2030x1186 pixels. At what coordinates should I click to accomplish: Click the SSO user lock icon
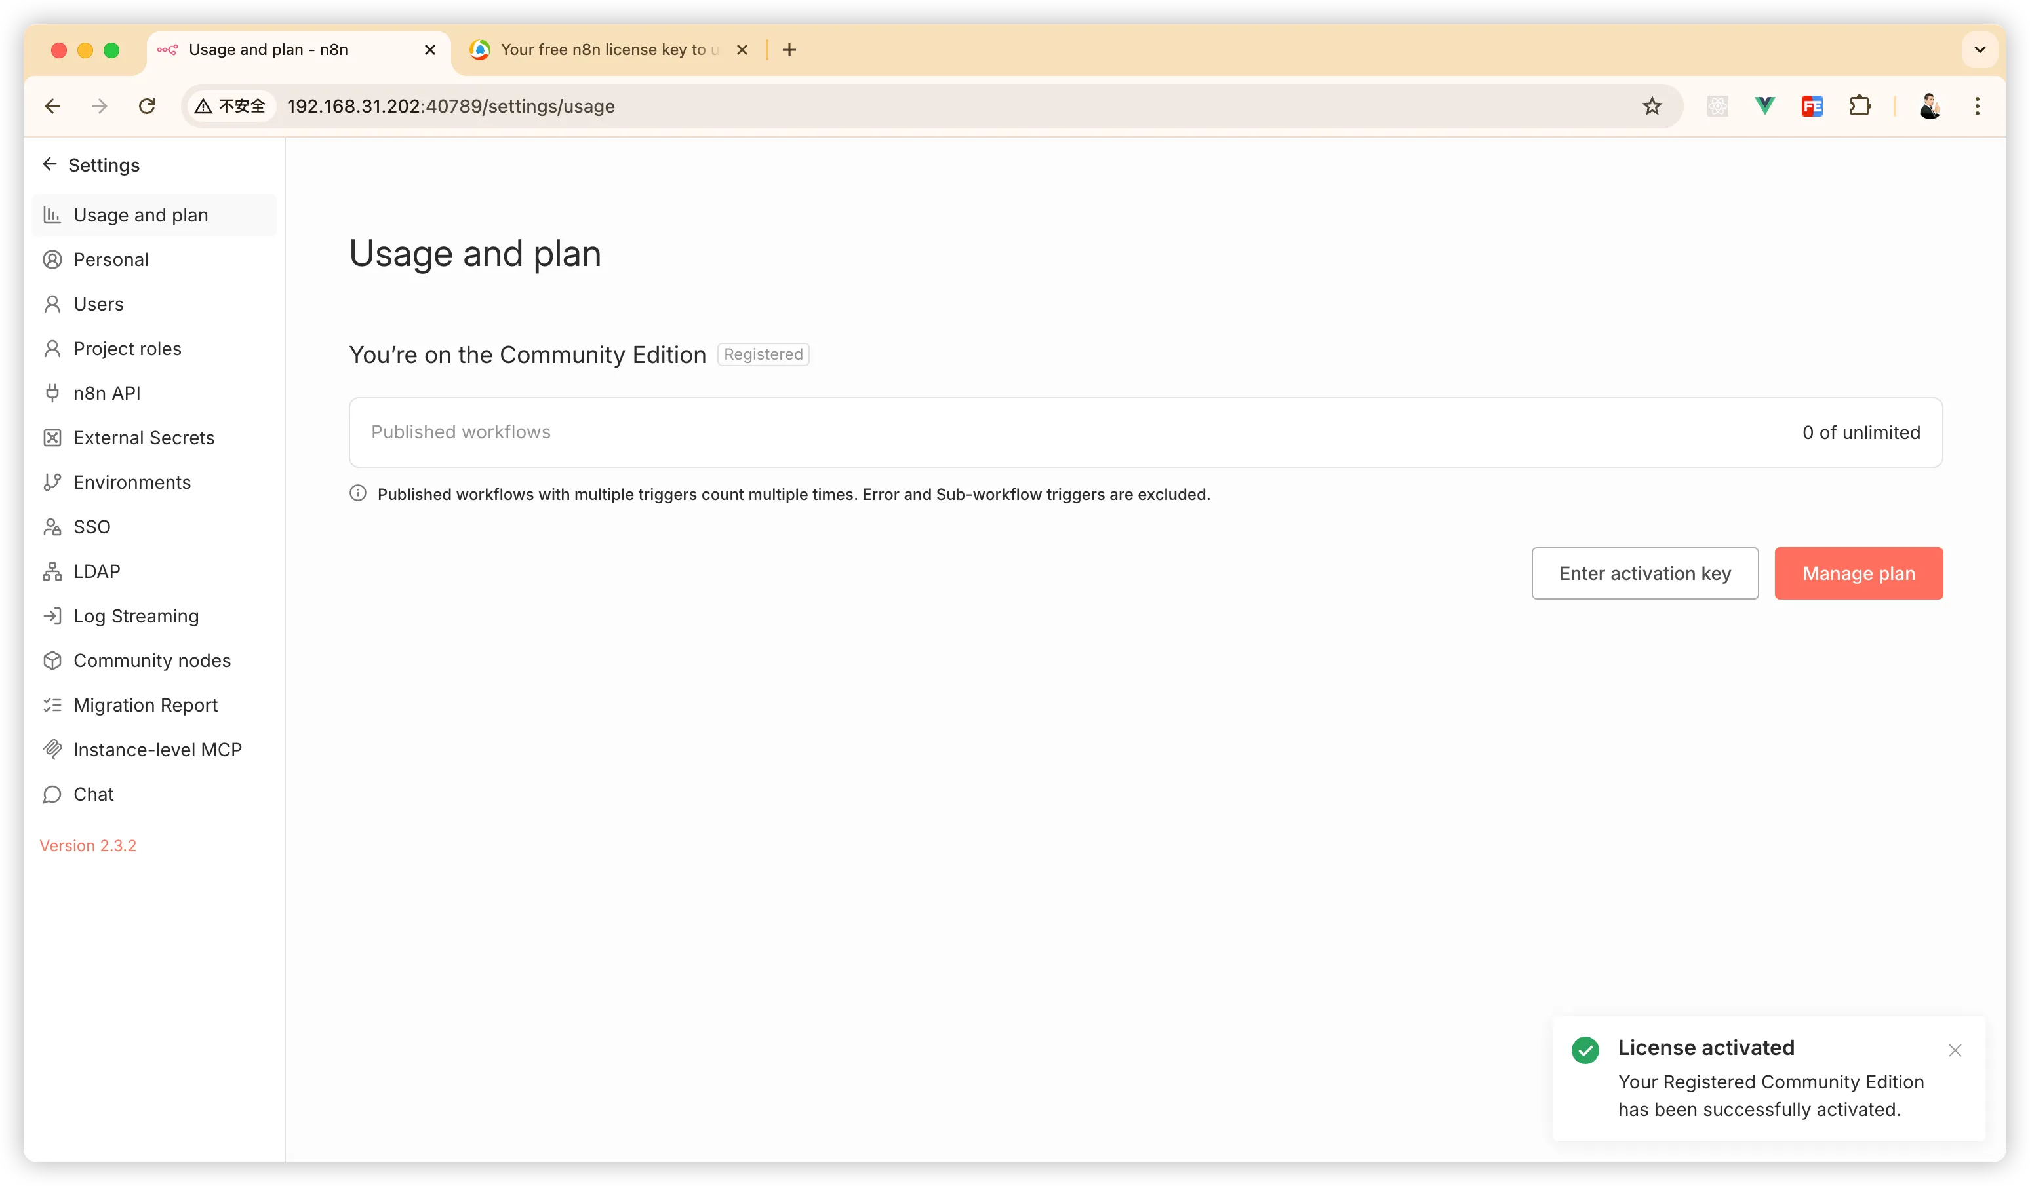(x=52, y=527)
